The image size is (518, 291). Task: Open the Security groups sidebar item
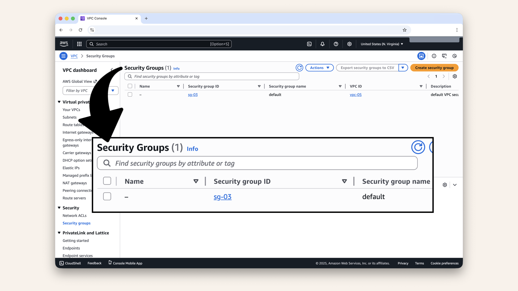click(x=76, y=223)
